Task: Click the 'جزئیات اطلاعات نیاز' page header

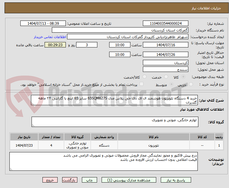Action: [x=206, y=8]
